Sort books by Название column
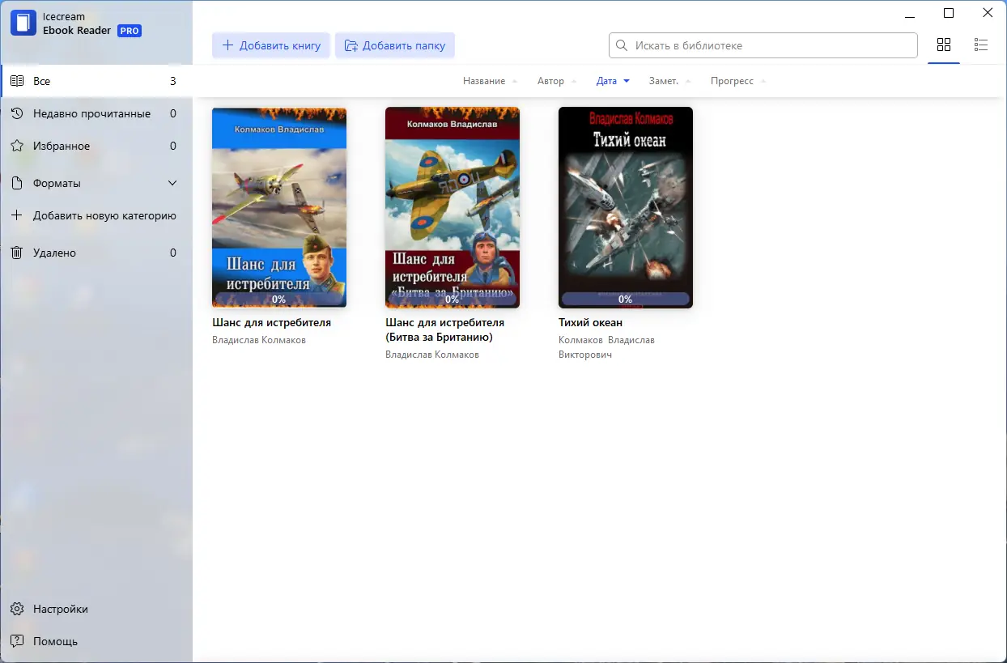Screen dimensions: 1007x663 tap(490, 81)
